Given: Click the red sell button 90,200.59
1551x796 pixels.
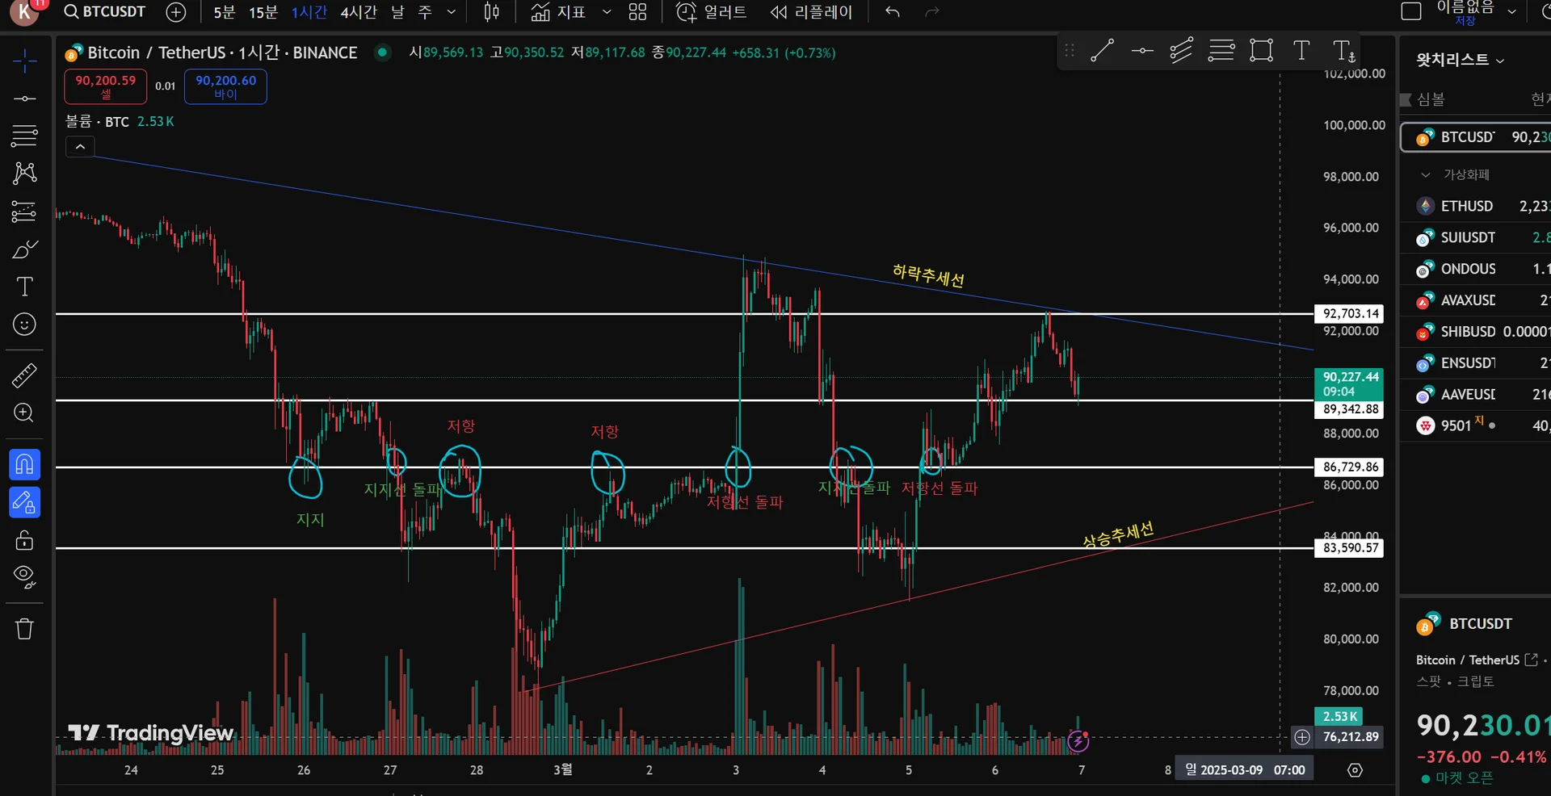Looking at the screenshot, I should [x=106, y=86].
